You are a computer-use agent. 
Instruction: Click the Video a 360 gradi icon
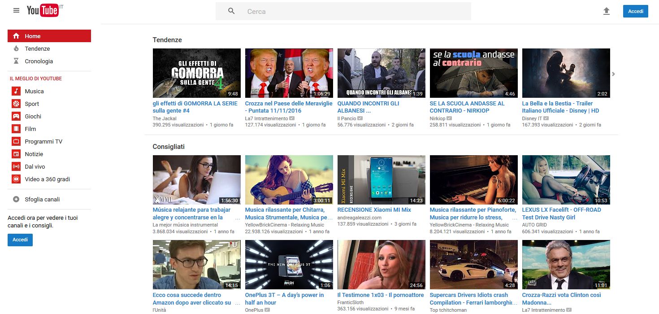coord(16,179)
